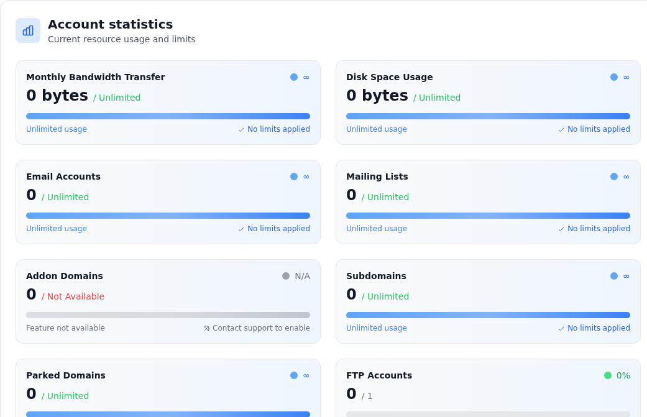Click the infinity symbol on Mailing Lists card

point(626,176)
